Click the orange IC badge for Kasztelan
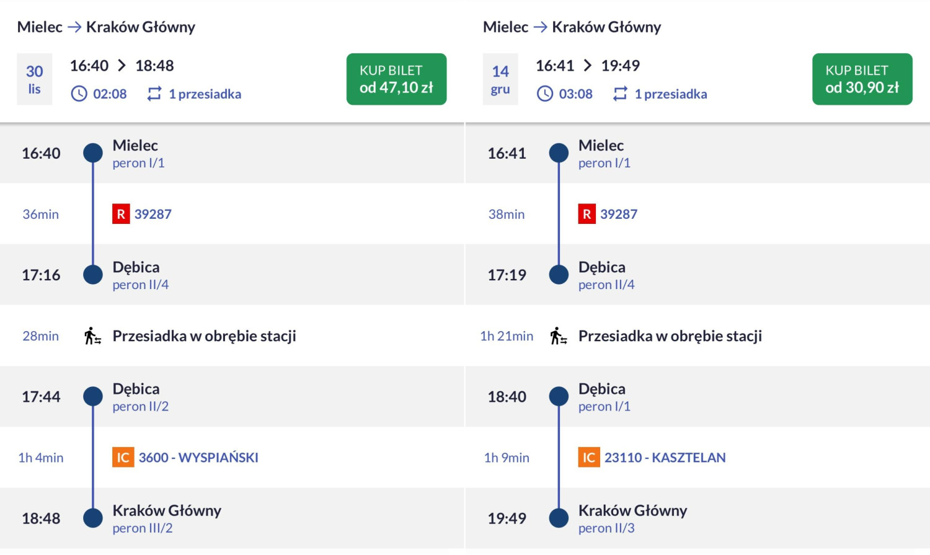930x555 pixels. (588, 458)
